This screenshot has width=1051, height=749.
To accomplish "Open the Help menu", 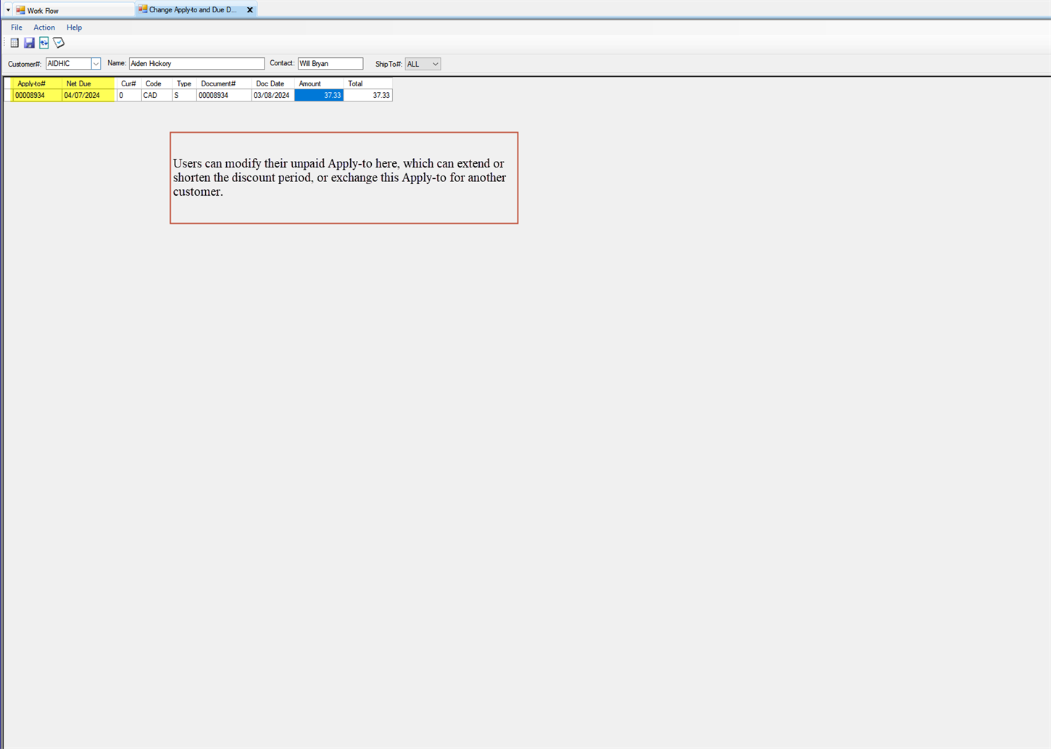I will tap(74, 28).
